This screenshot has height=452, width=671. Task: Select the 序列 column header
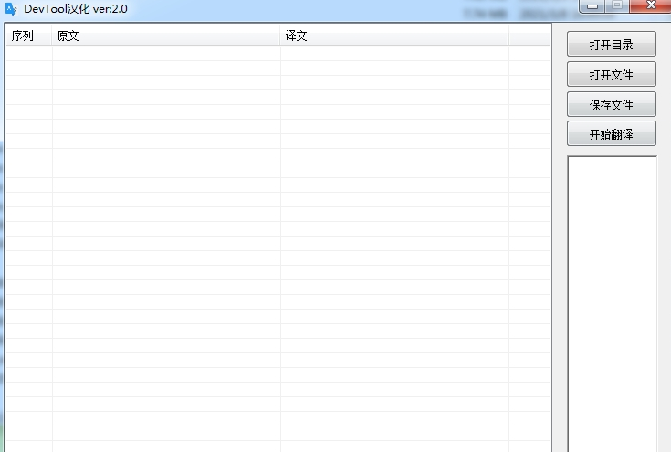click(x=28, y=36)
